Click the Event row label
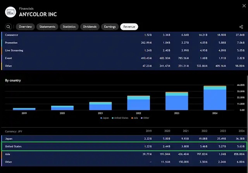The image size is (248, 173). pos(9,58)
